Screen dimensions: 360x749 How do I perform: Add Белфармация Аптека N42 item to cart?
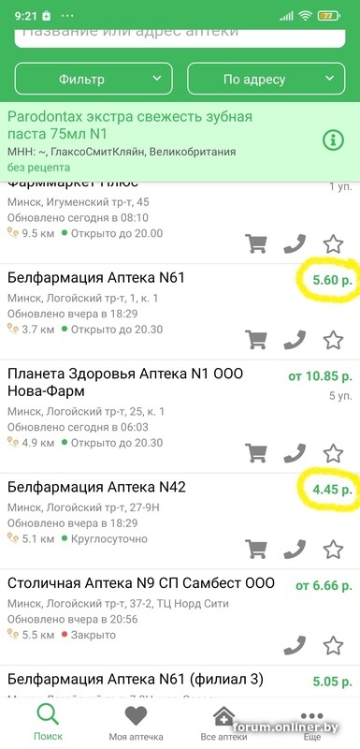(256, 550)
